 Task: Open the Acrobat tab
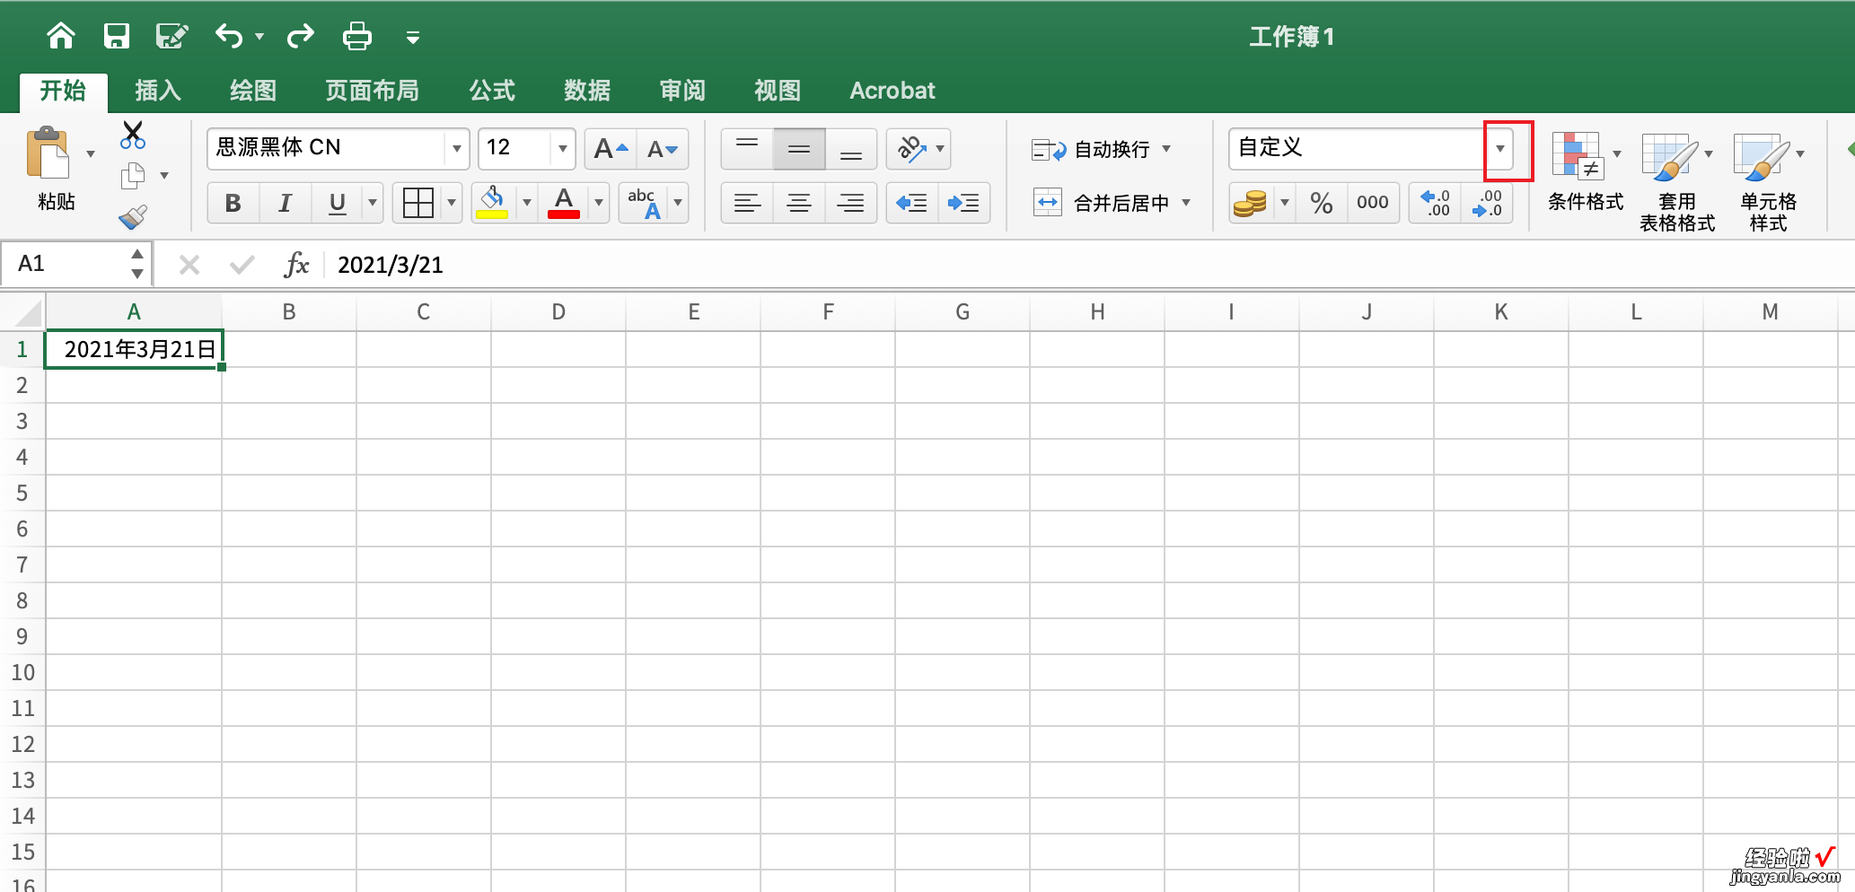(x=892, y=91)
